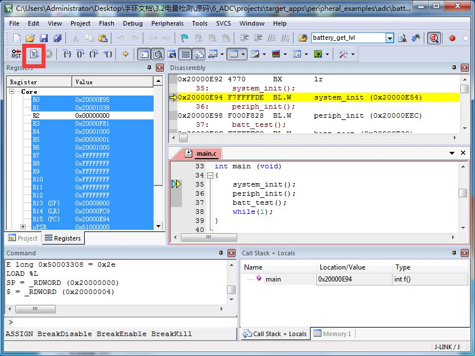This screenshot has height=356, width=475.
Task: Toggle the Disassembly window button
Action: click(158, 55)
